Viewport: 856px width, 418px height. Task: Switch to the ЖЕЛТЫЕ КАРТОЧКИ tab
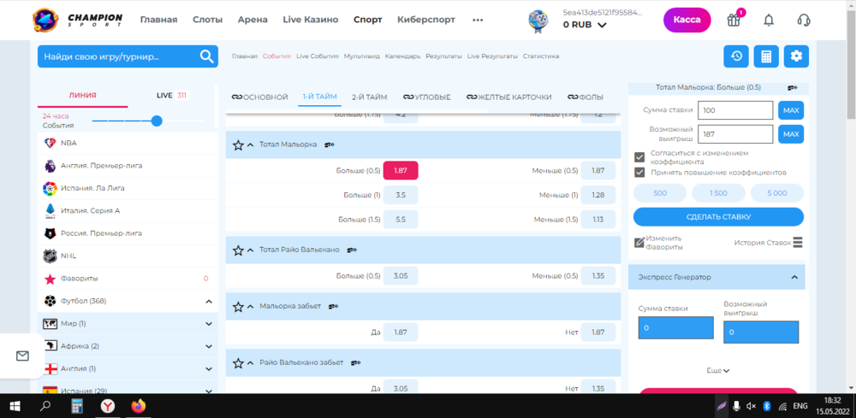coord(508,97)
